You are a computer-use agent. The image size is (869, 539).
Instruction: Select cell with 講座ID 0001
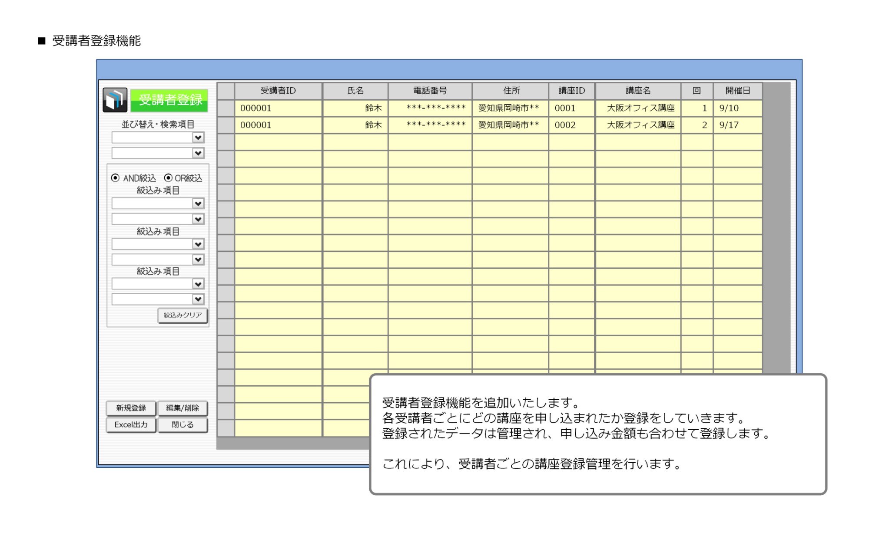pos(572,108)
